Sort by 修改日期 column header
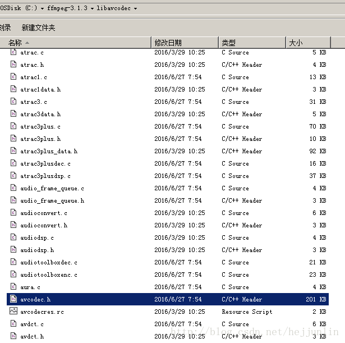Screen dimensions: 345x343 pos(185,43)
